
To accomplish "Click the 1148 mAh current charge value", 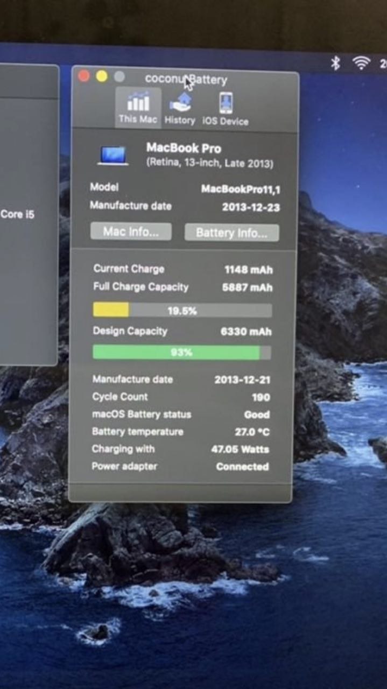I will (x=249, y=270).
